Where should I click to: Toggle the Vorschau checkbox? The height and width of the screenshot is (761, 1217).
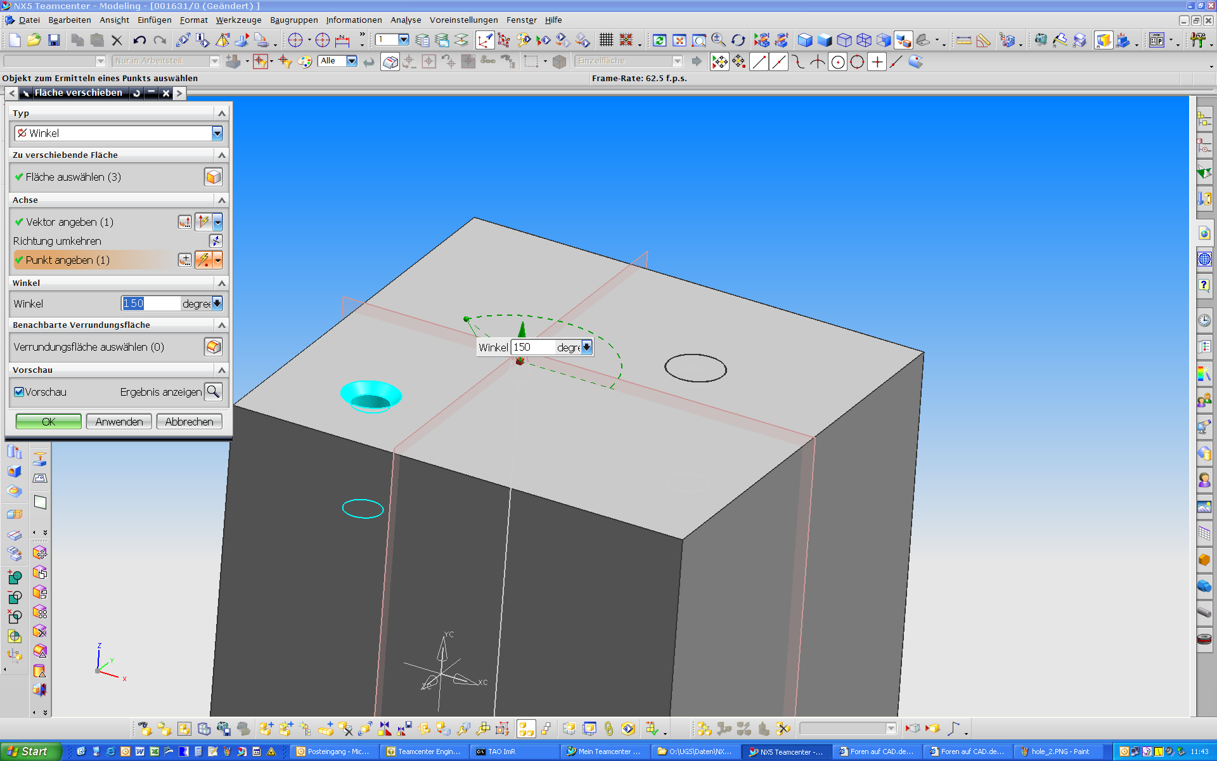tap(19, 392)
